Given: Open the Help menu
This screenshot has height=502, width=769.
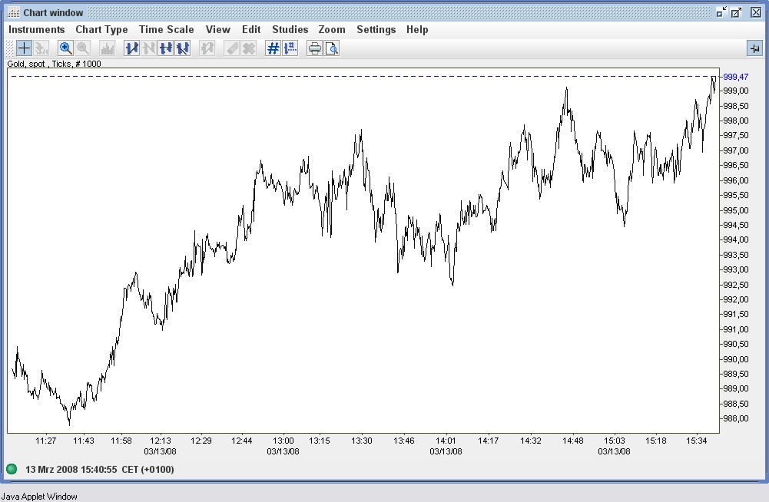Looking at the screenshot, I should pos(417,29).
